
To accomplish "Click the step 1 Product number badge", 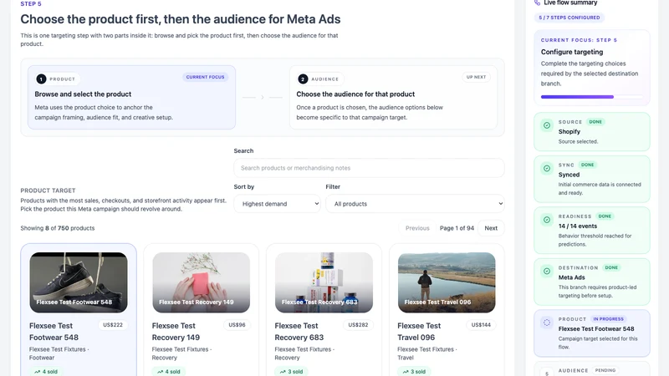I will click(x=41, y=79).
